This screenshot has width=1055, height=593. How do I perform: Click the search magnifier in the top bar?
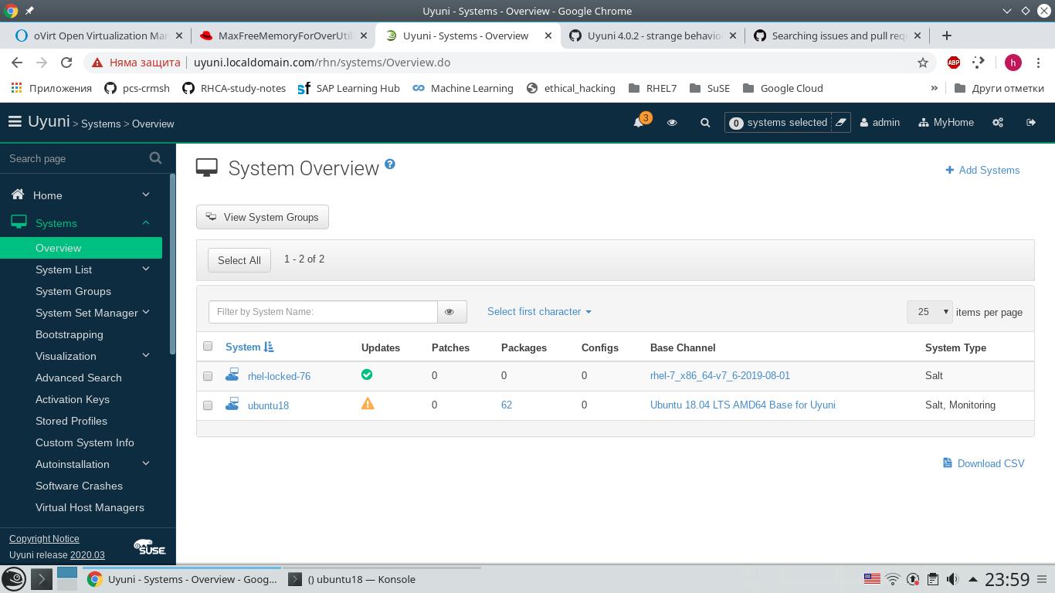coord(704,122)
